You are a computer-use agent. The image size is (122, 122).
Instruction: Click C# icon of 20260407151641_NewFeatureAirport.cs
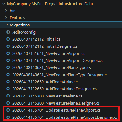coord(8,53)
